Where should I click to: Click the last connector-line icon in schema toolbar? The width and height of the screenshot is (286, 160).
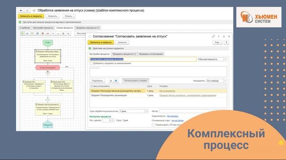click(x=68, y=33)
